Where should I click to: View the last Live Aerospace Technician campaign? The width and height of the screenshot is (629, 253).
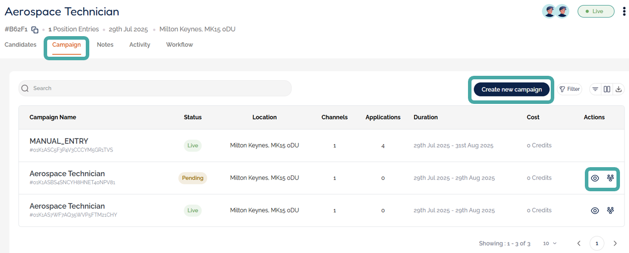[x=595, y=211]
